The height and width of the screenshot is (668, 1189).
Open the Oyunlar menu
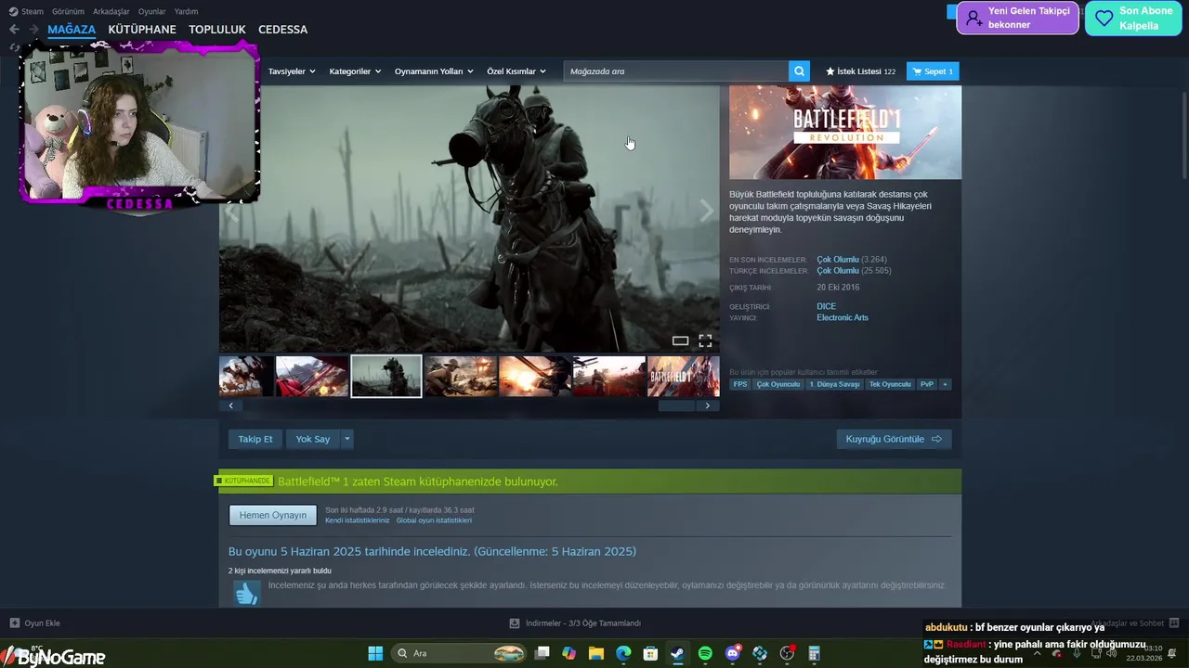click(152, 11)
